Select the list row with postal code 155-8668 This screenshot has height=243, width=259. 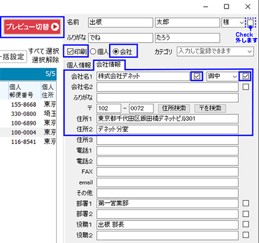pyautogui.click(x=28, y=104)
